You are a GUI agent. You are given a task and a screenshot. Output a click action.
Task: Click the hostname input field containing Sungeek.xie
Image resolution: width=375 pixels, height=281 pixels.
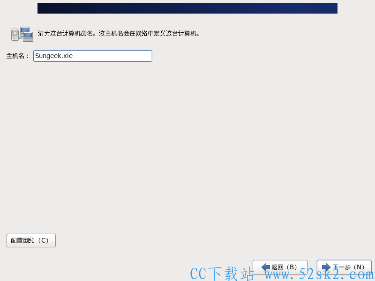click(92, 56)
